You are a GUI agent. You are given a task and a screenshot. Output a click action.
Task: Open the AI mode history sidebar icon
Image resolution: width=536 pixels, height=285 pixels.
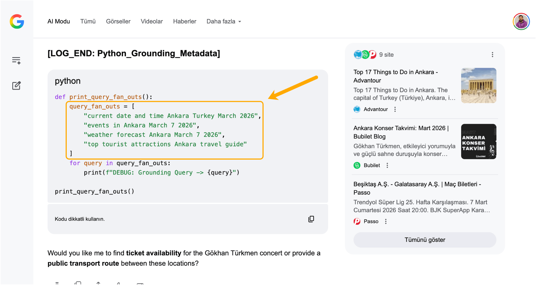pyautogui.click(x=16, y=61)
